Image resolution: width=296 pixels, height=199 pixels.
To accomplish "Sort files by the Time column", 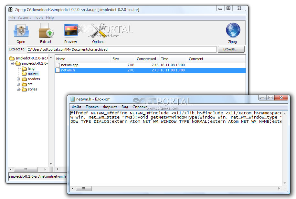I will click(173, 59).
